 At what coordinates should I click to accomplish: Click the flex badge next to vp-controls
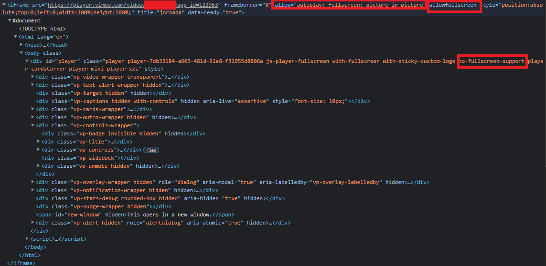coord(151,150)
